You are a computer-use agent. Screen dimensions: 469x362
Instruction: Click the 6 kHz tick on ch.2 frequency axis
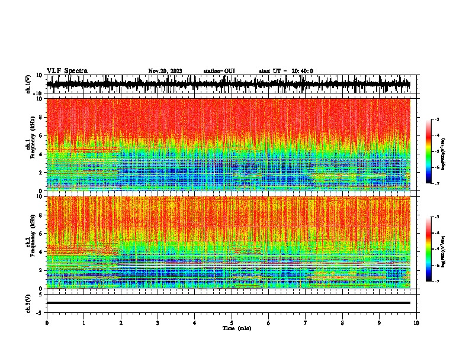point(41,234)
